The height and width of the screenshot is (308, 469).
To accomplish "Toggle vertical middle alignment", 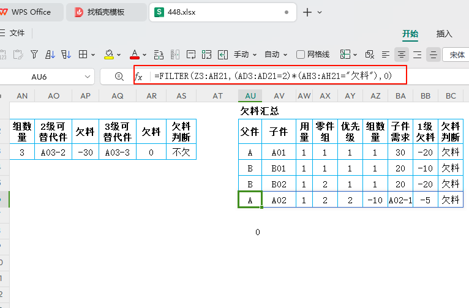I will [x=433, y=54].
